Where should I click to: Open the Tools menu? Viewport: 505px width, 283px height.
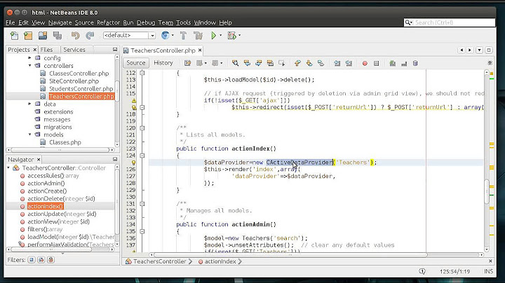click(183, 22)
